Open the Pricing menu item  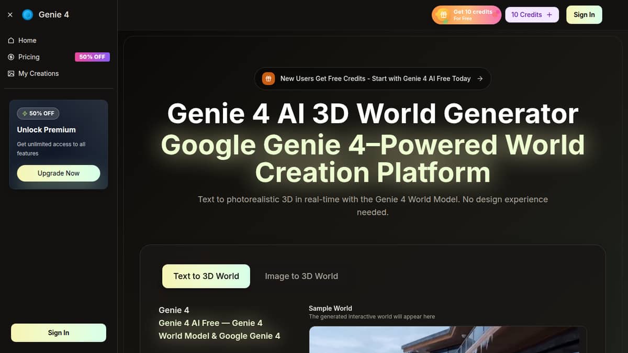coord(59,57)
